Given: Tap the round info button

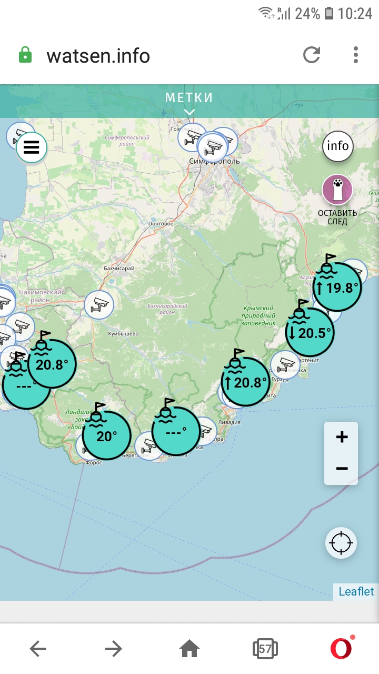Looking at the screenshot, I should 337,146.
